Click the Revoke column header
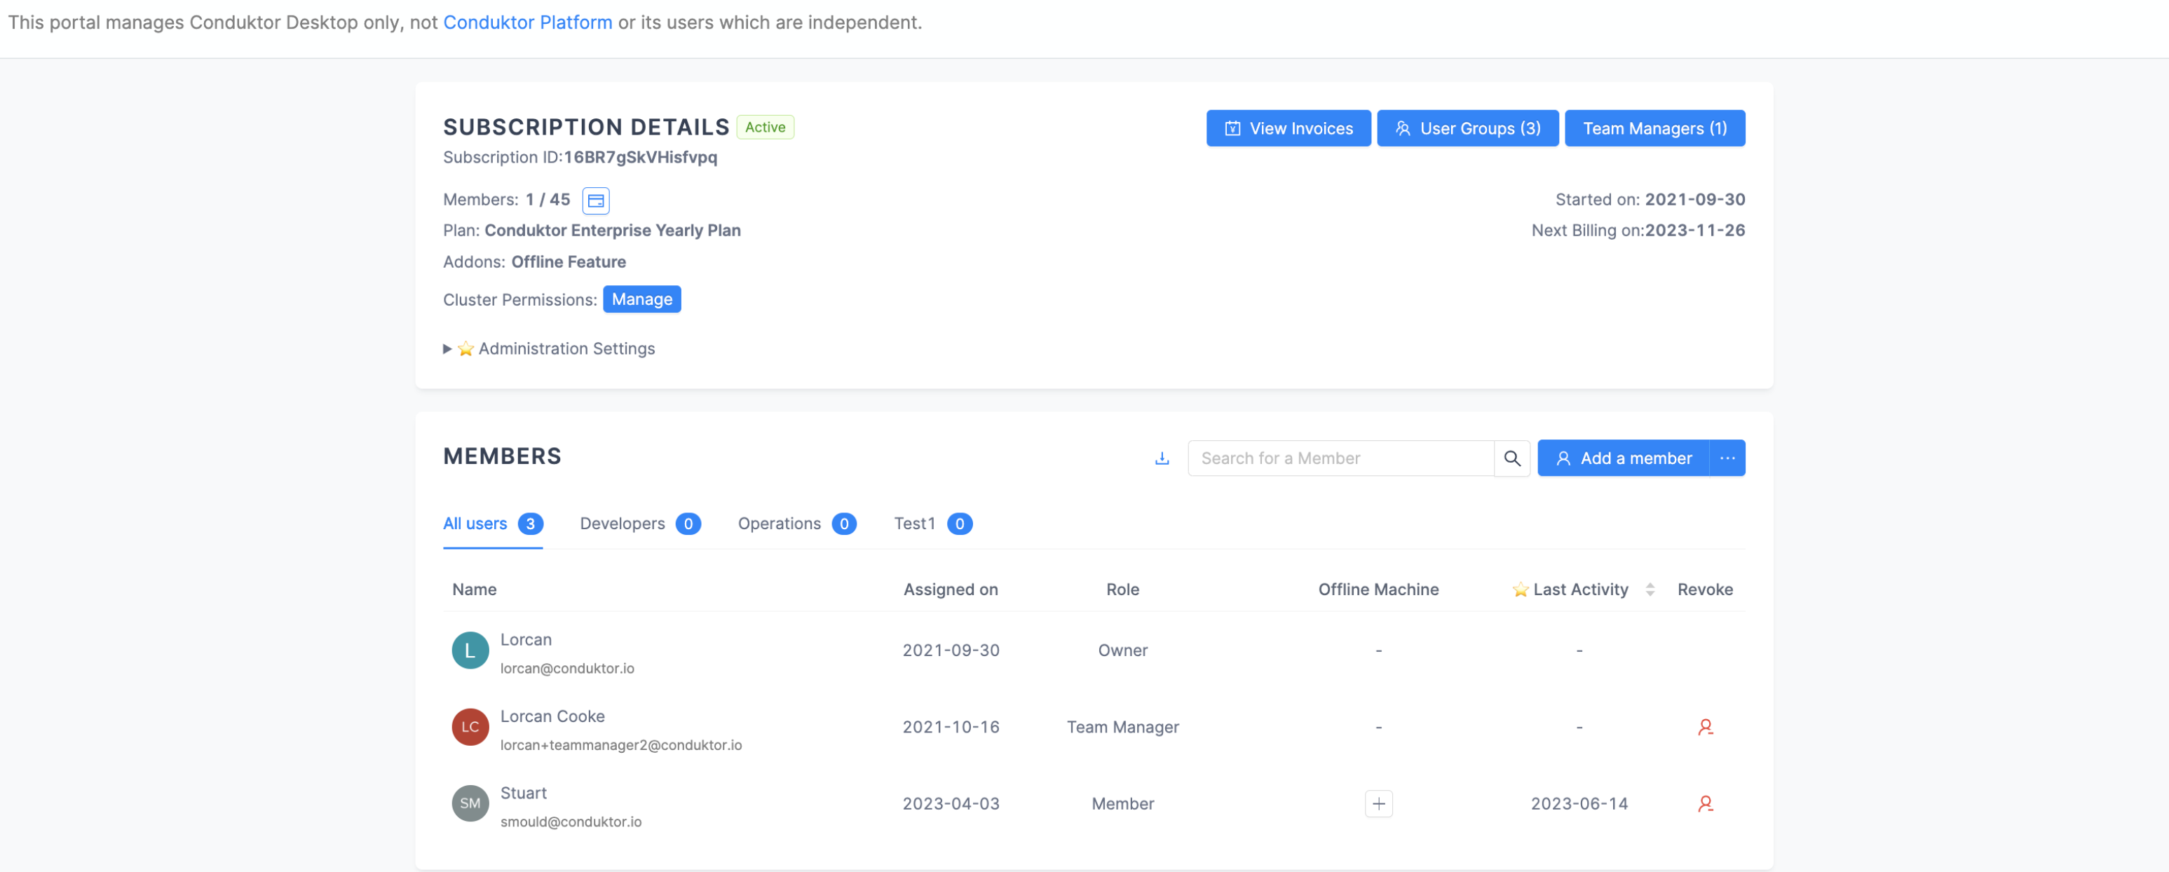 point(1705,590)
